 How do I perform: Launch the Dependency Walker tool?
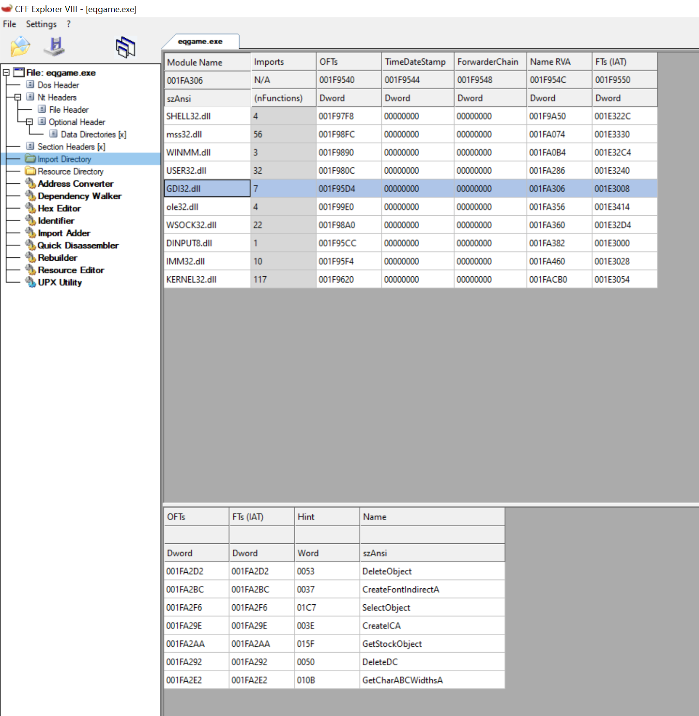click(79, 196)
